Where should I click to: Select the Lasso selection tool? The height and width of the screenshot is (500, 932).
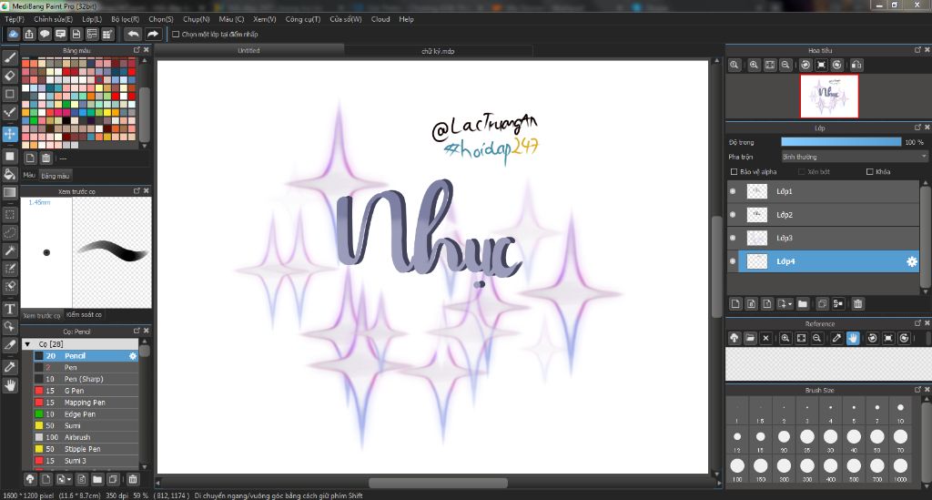(10, 232)
